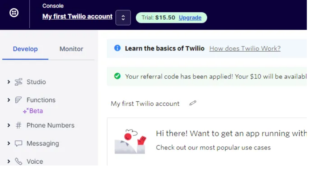Expand the Messaging section chevron

9,143
